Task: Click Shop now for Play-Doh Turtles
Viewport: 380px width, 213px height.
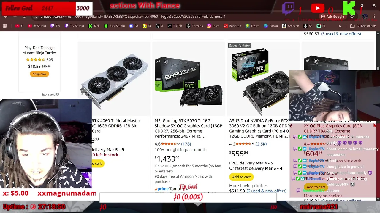Action: [39, 74]
